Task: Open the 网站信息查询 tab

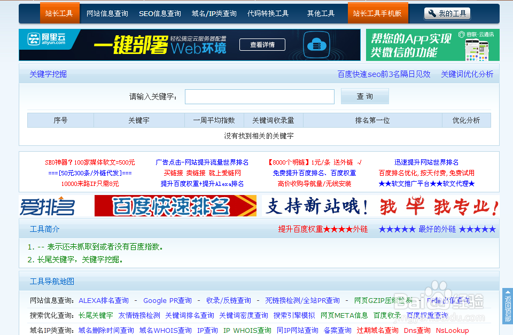Action: 107,14
